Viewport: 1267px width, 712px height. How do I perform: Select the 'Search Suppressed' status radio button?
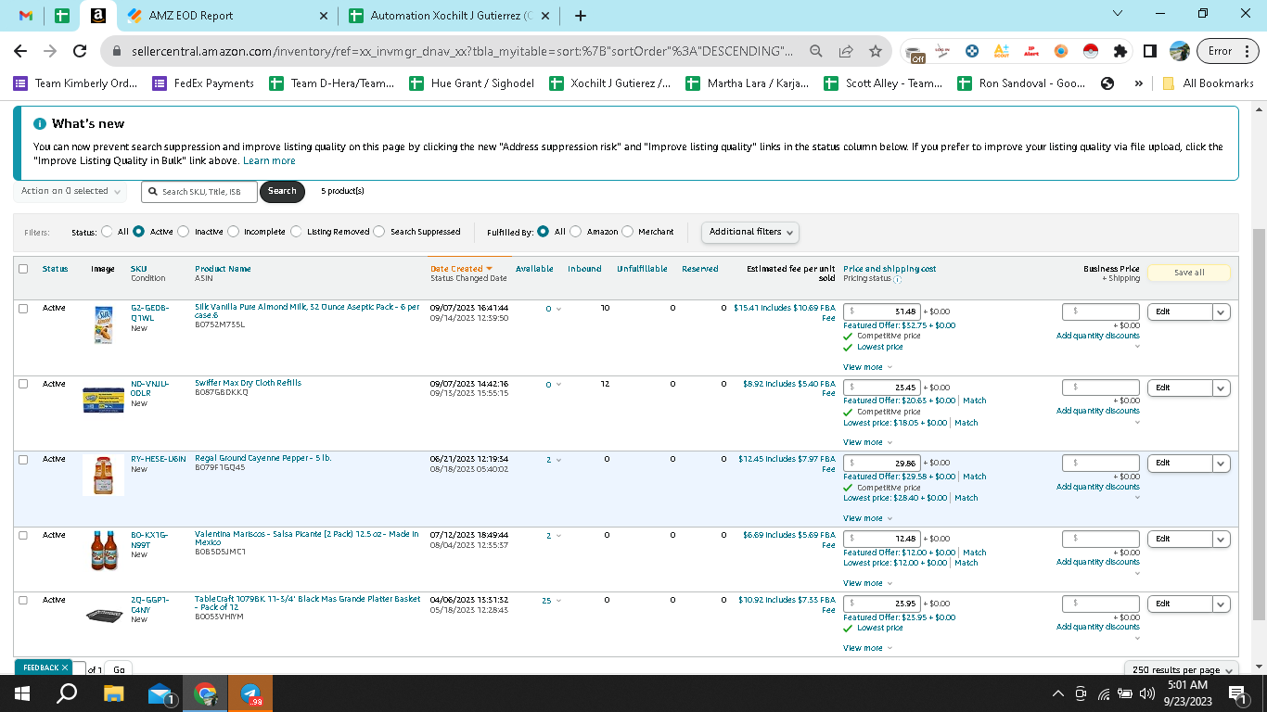click(378, 232)
